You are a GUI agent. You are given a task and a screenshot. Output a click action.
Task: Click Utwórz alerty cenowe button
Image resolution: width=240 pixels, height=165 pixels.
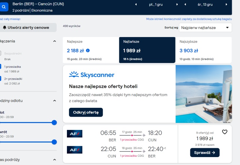(x=28, y=27)
